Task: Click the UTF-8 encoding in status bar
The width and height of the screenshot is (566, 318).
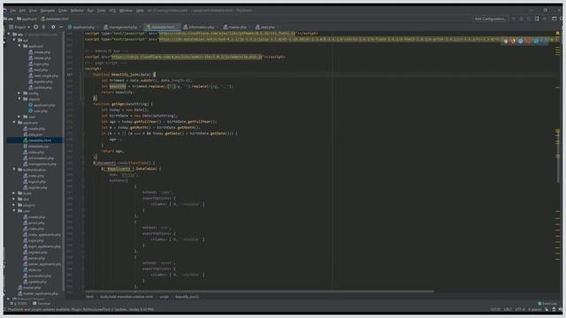Action: (520, 309)
